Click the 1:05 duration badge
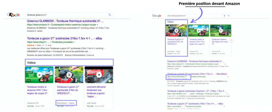272x112 pixels. (213, 35)
